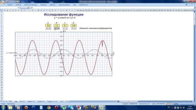Open the Вставка ribbon tab

(x=18, y=5)
